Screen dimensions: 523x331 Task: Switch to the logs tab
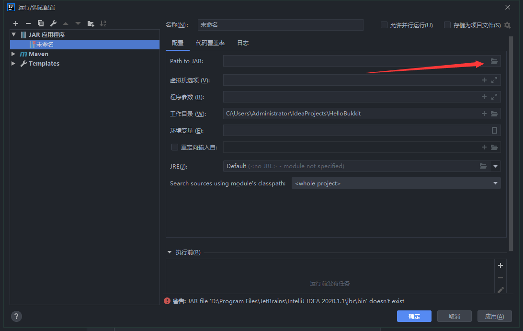243,43
